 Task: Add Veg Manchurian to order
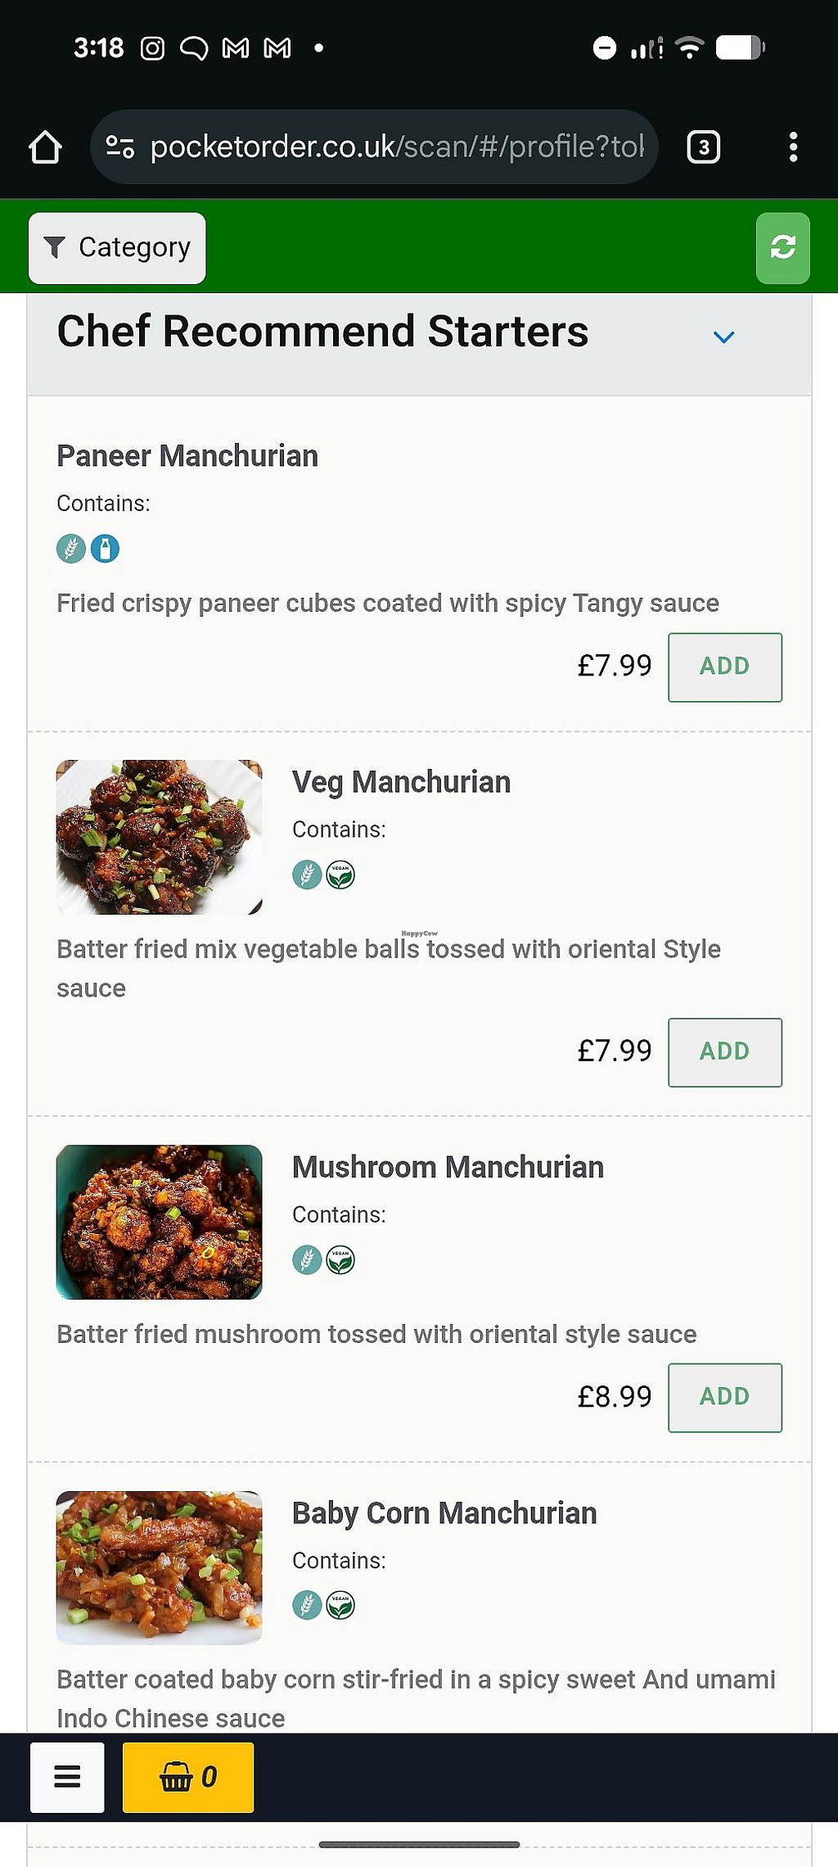click(724, 1052)
